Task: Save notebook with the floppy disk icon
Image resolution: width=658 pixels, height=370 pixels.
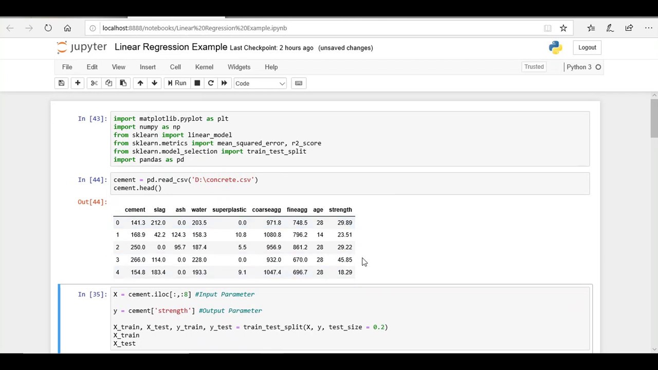Action: (61, 83)
